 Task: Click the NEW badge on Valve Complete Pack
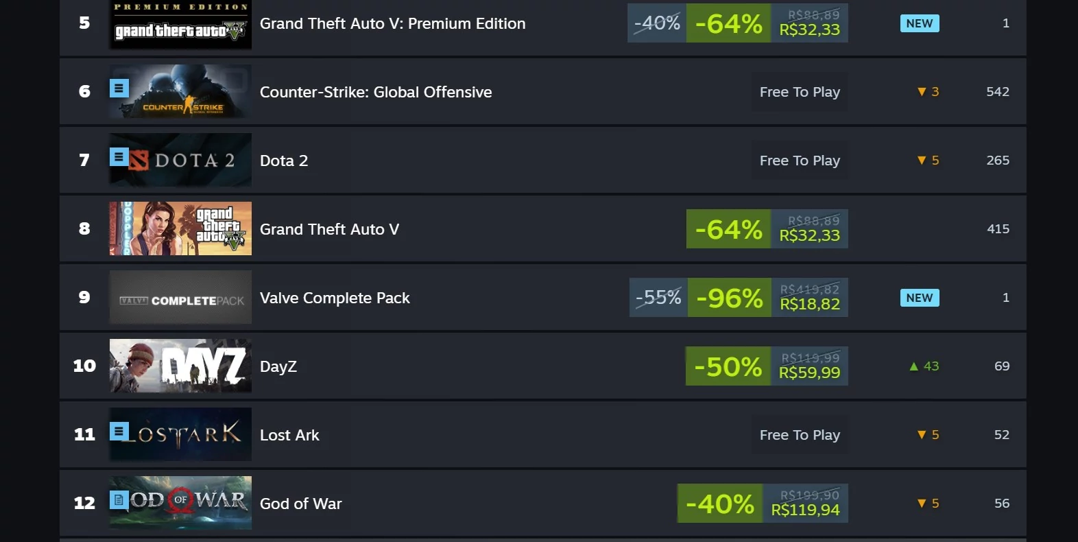tap(920, 297)
